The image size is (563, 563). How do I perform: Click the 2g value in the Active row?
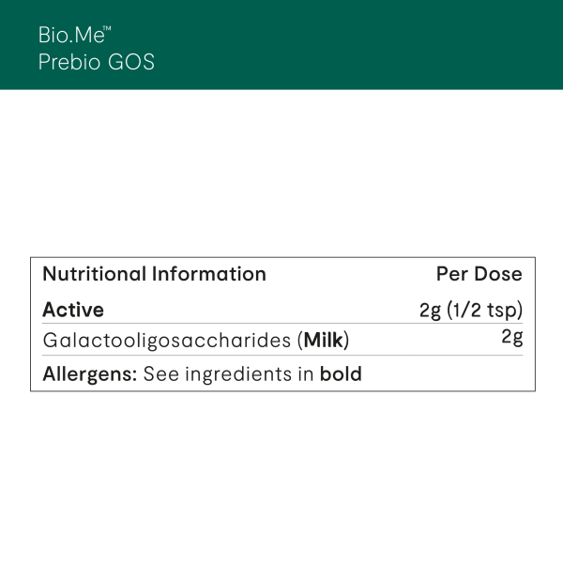(430, 310)
